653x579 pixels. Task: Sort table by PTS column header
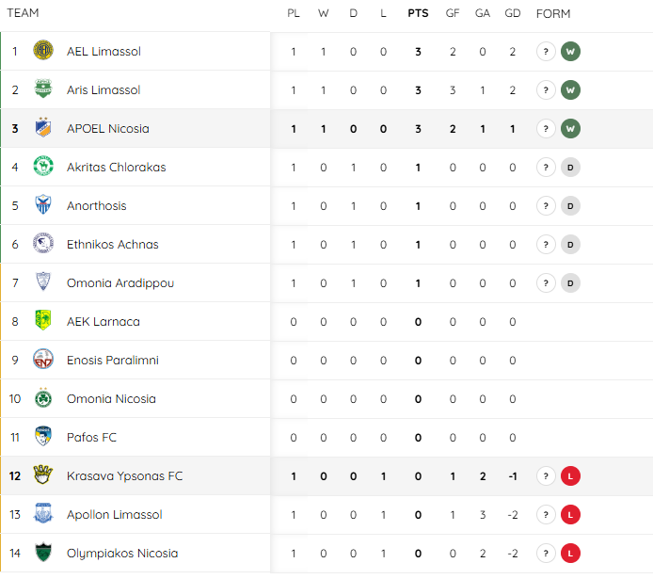[x=418, y=13]
